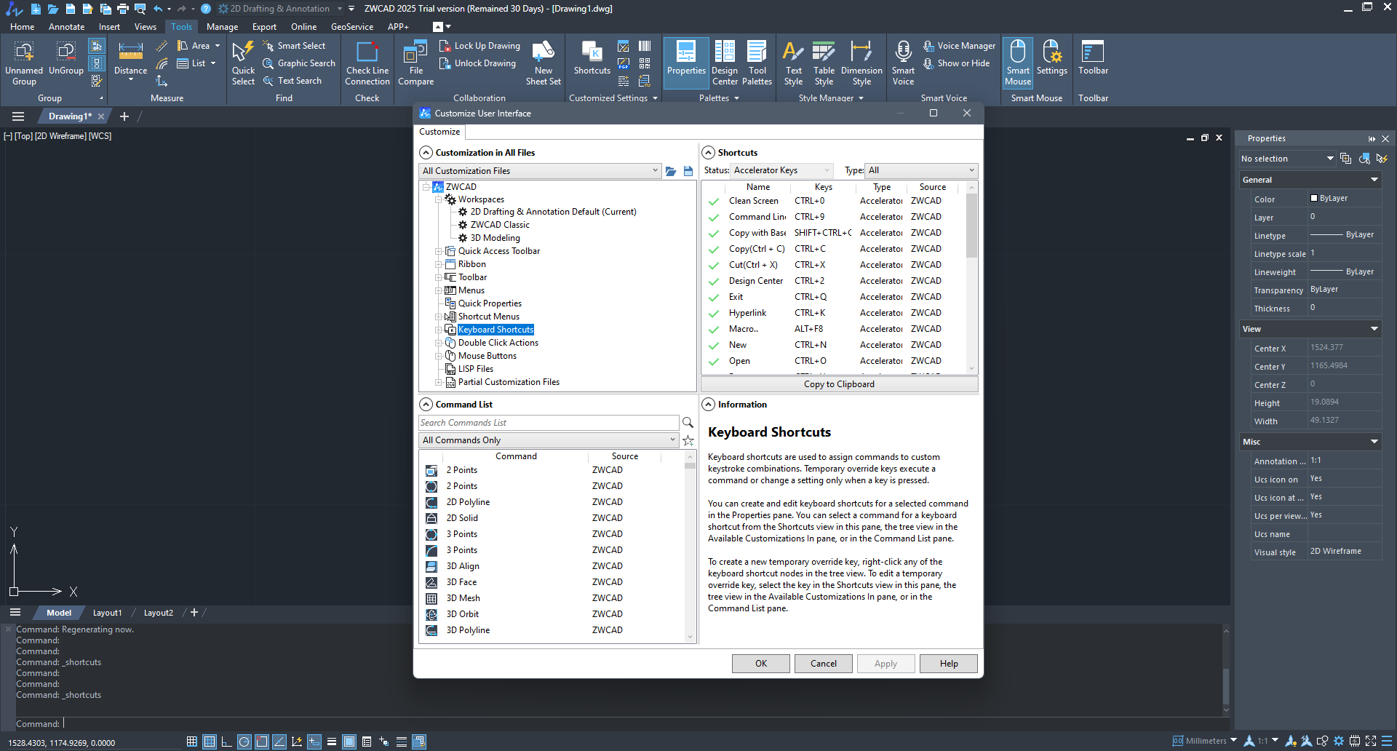Launch Smart Select in Find group
The image size is (1397, 751).
pyautogui.click(x=294, y=46)
